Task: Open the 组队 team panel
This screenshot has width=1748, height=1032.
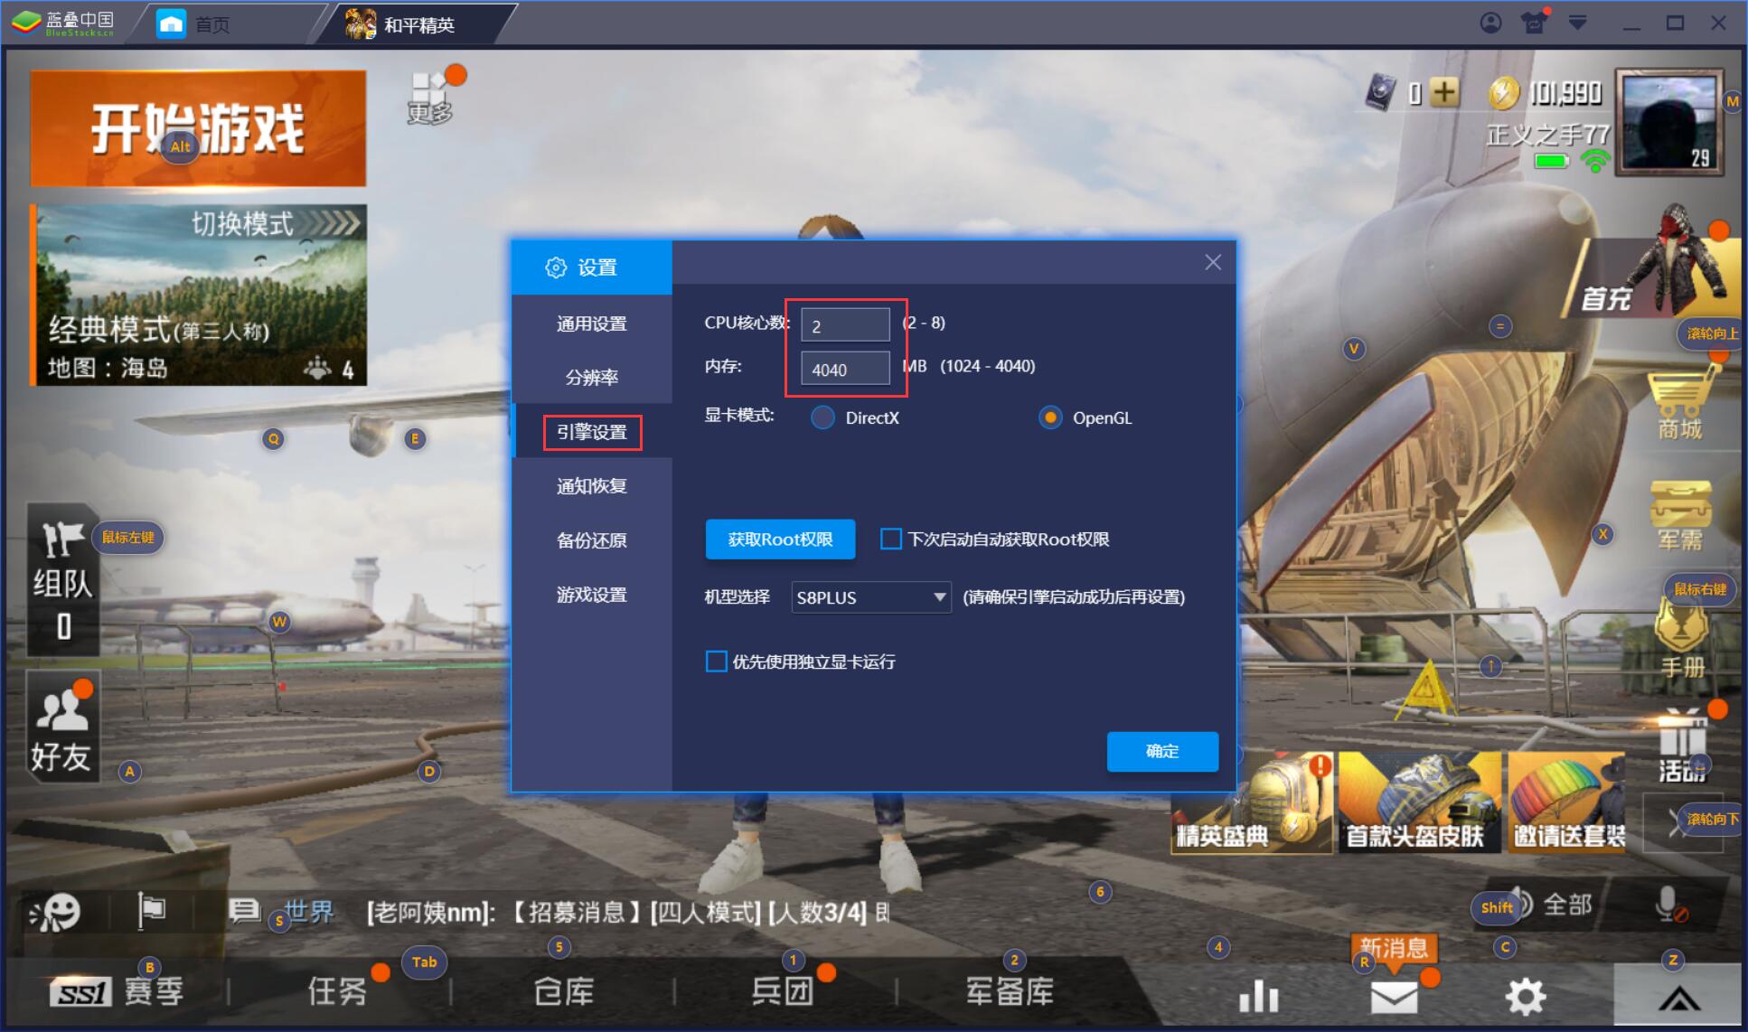Action: click(63, 579)
